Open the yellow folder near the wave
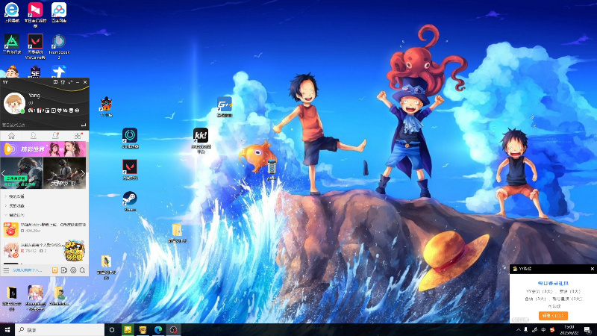 (177, 231)
